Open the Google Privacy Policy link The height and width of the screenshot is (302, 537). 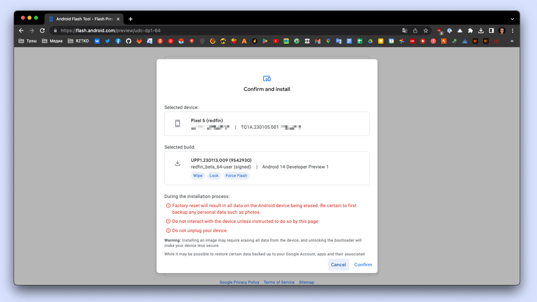click(239, 282)
